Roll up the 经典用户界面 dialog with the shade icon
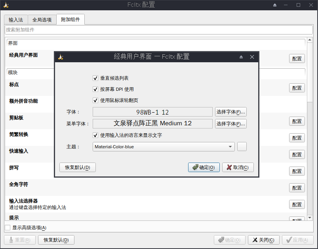This screenshot has height=249, width=318. click(x=241, y=57)
